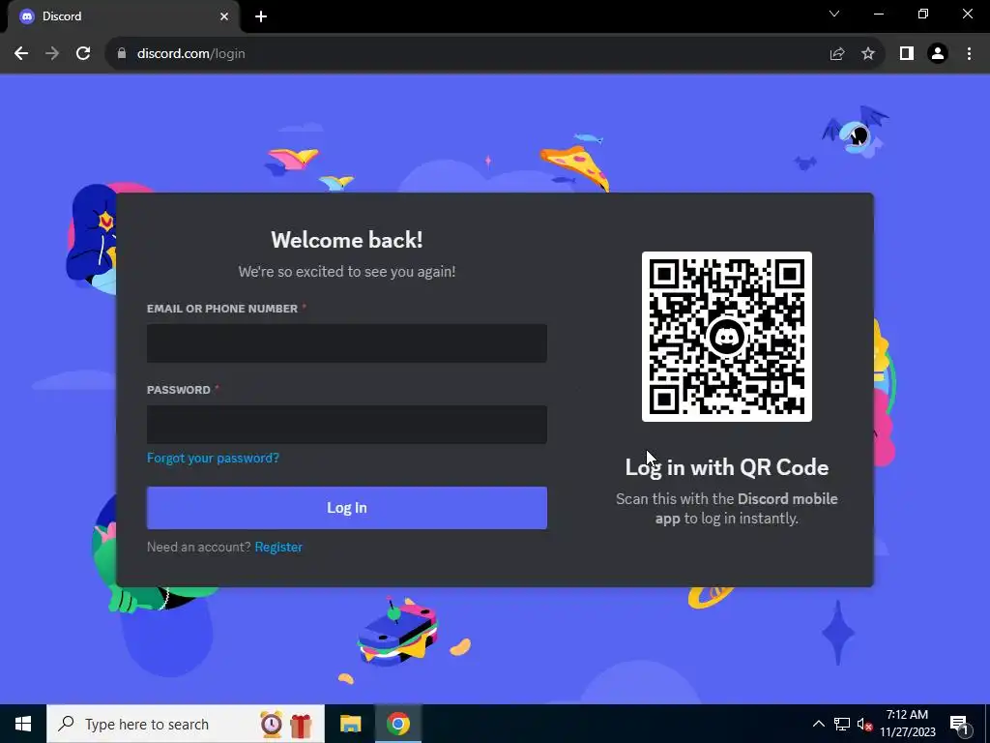The image size is (990, 743).
Task: Click the QR code image
Action: (727, 337)
